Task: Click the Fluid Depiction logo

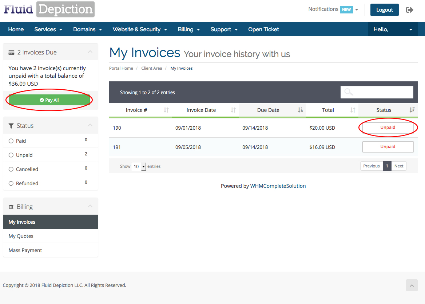Action: tap(49, 9)
